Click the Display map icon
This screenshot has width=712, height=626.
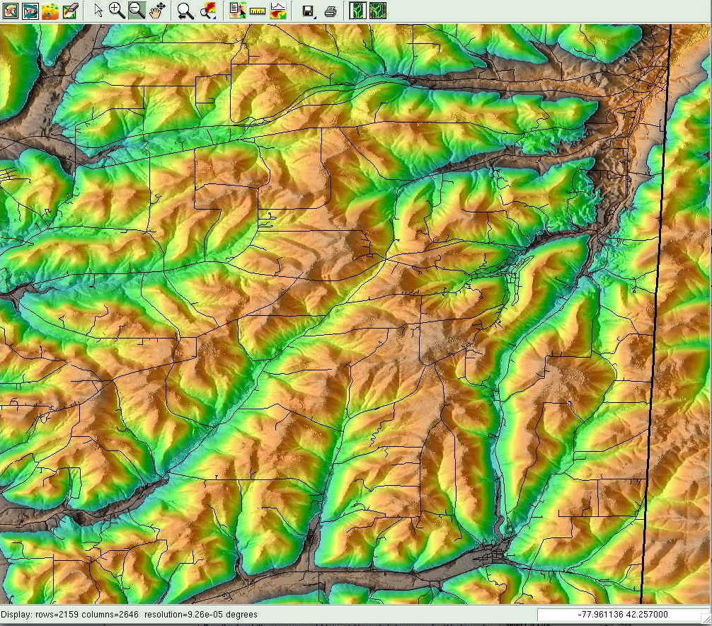(10, 11)
